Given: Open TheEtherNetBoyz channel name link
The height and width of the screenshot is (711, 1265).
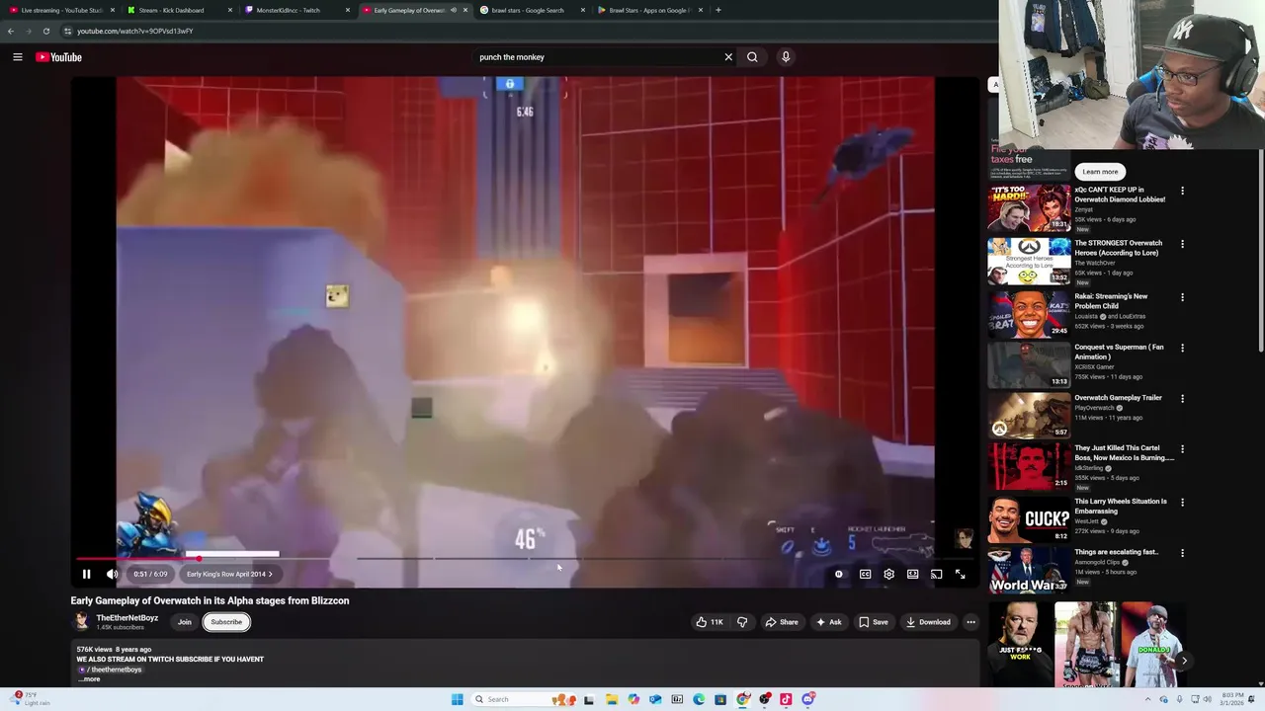Looking at the screenshot, I should [x=126, y=618].
